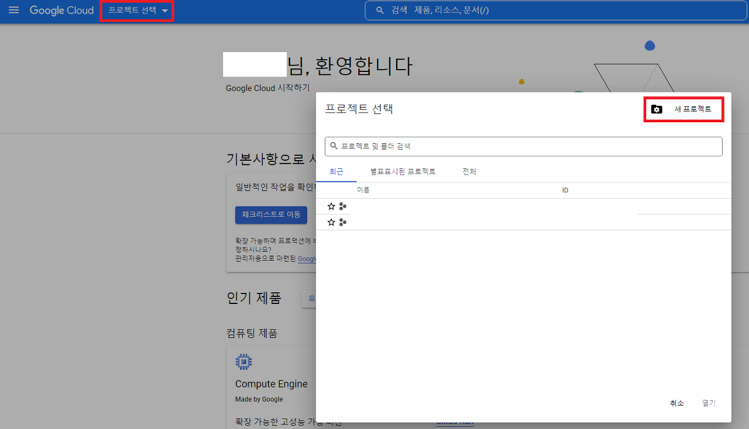The height and width of the screenshot is (429, 749).
Task: Select the 최근 tab
Action: pyautogui.click(x=336, y=172)
